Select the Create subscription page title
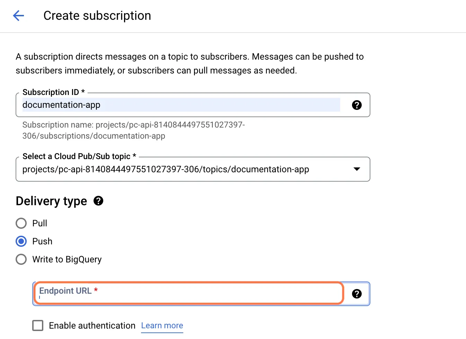466x339 pixels. pos(97,16)
